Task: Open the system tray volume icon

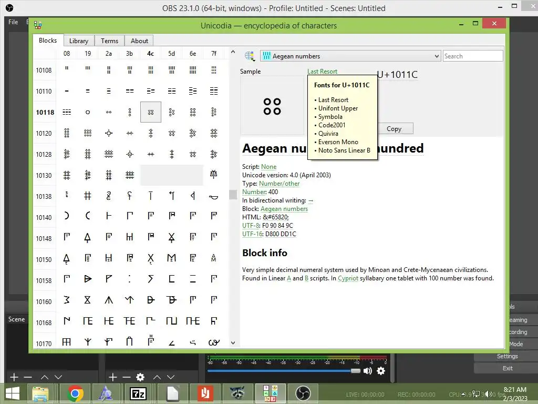Action: pyautogui.click(x=488, y=394)
